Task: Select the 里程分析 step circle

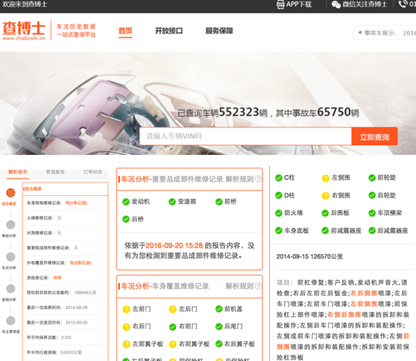Action: 10,289
